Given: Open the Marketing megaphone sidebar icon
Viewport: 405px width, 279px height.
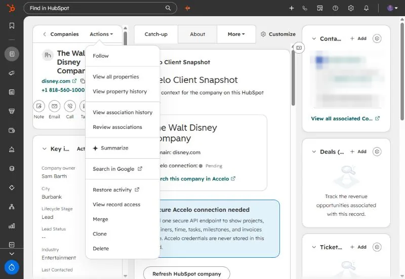Looking at the screenshot, I should point(12,73).
